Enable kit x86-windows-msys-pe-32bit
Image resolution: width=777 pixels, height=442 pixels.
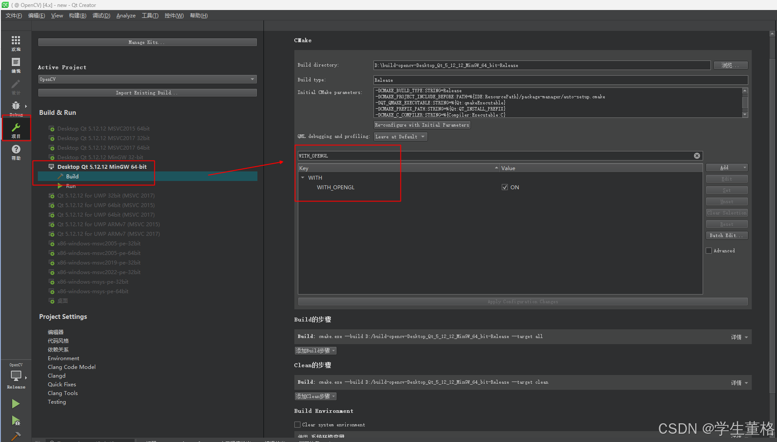tap(93, 282)
